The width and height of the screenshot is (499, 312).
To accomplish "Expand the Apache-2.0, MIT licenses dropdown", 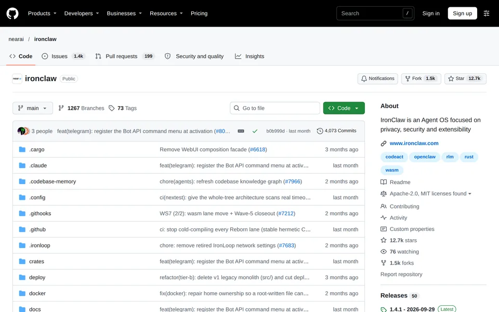I will pos(430,193).
